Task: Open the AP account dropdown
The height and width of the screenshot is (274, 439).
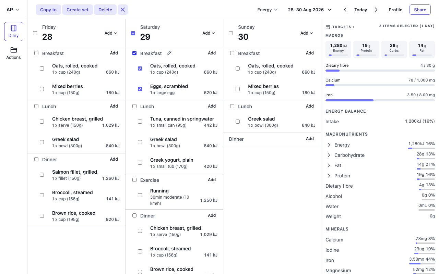Action: (x=13, y=10)
